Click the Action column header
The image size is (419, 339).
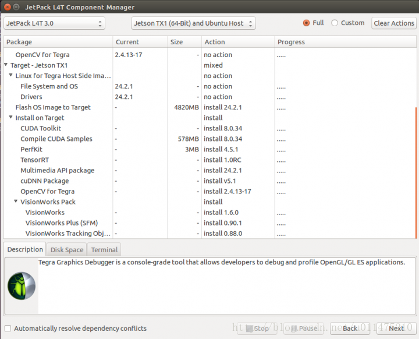point(238,42)
